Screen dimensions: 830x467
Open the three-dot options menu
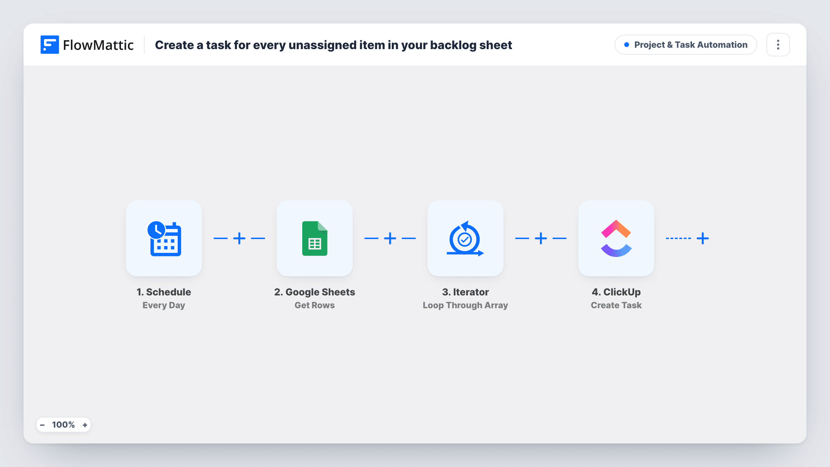(778, 45)
